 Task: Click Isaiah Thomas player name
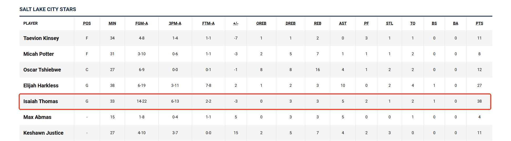[41, 101]
